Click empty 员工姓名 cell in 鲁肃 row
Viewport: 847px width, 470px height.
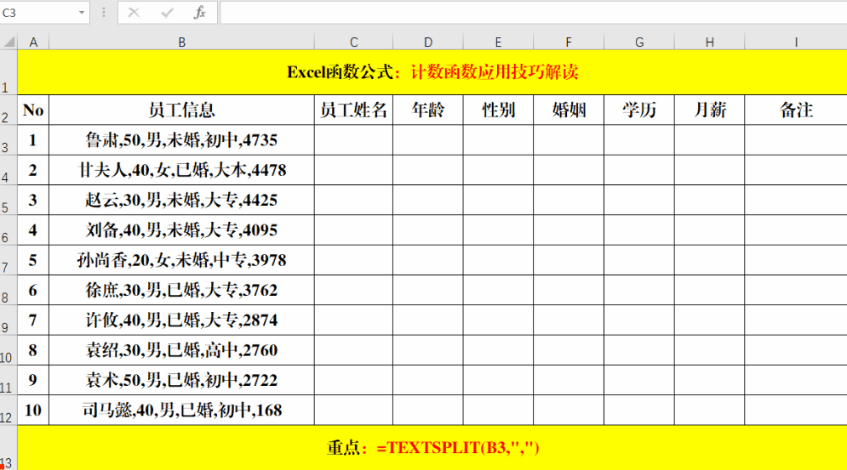[354, 140]
